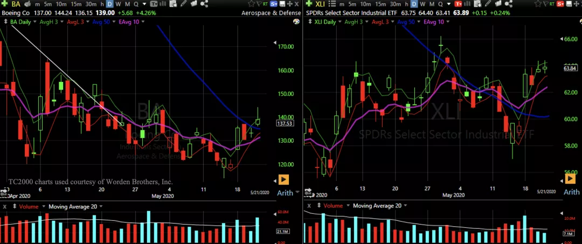The height and width of the screenshot is (244, 582).
Task: Switch XLI chart to monthly M timeframe
Action: (432, 4)
